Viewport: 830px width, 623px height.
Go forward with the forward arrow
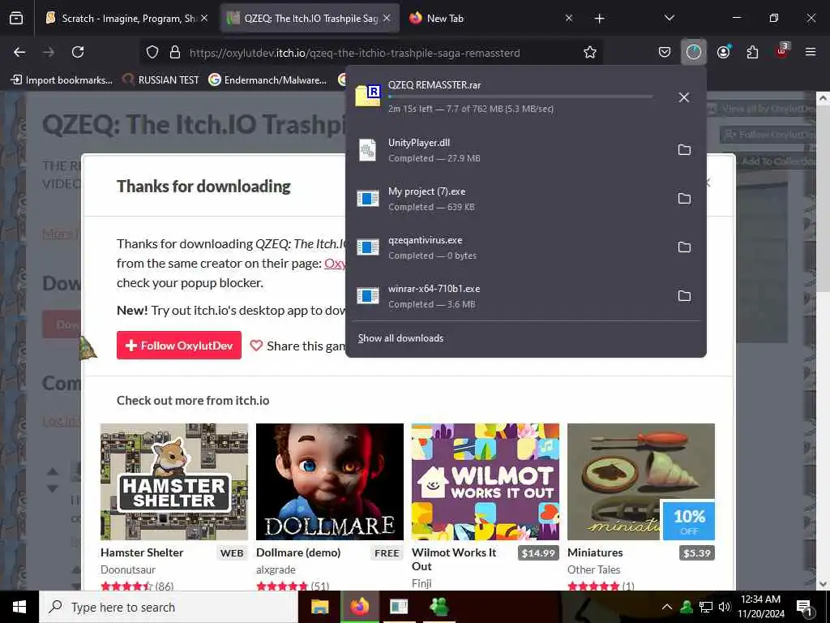pyautogui.click(x=49, y=52)
